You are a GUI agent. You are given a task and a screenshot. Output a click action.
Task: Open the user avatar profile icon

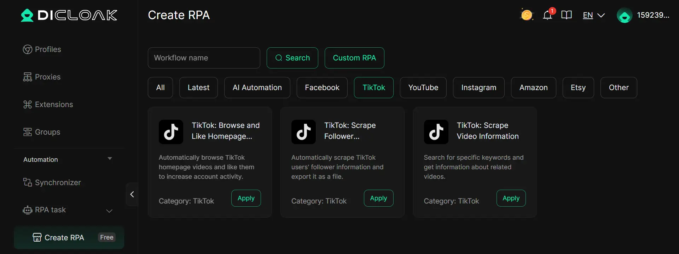(624, 16)
